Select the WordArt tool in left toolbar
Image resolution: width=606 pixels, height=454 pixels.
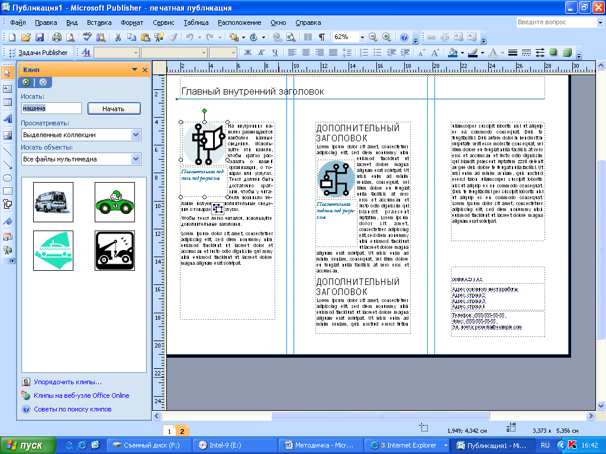pos(7,119)
